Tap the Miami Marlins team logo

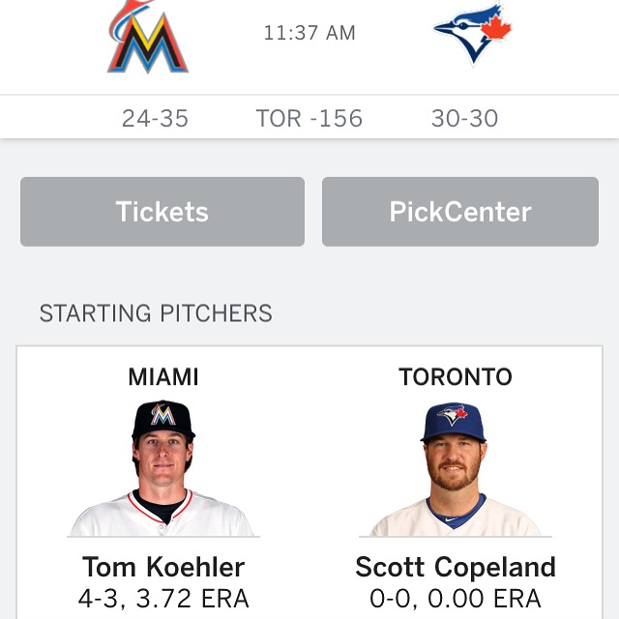(147, 37)
